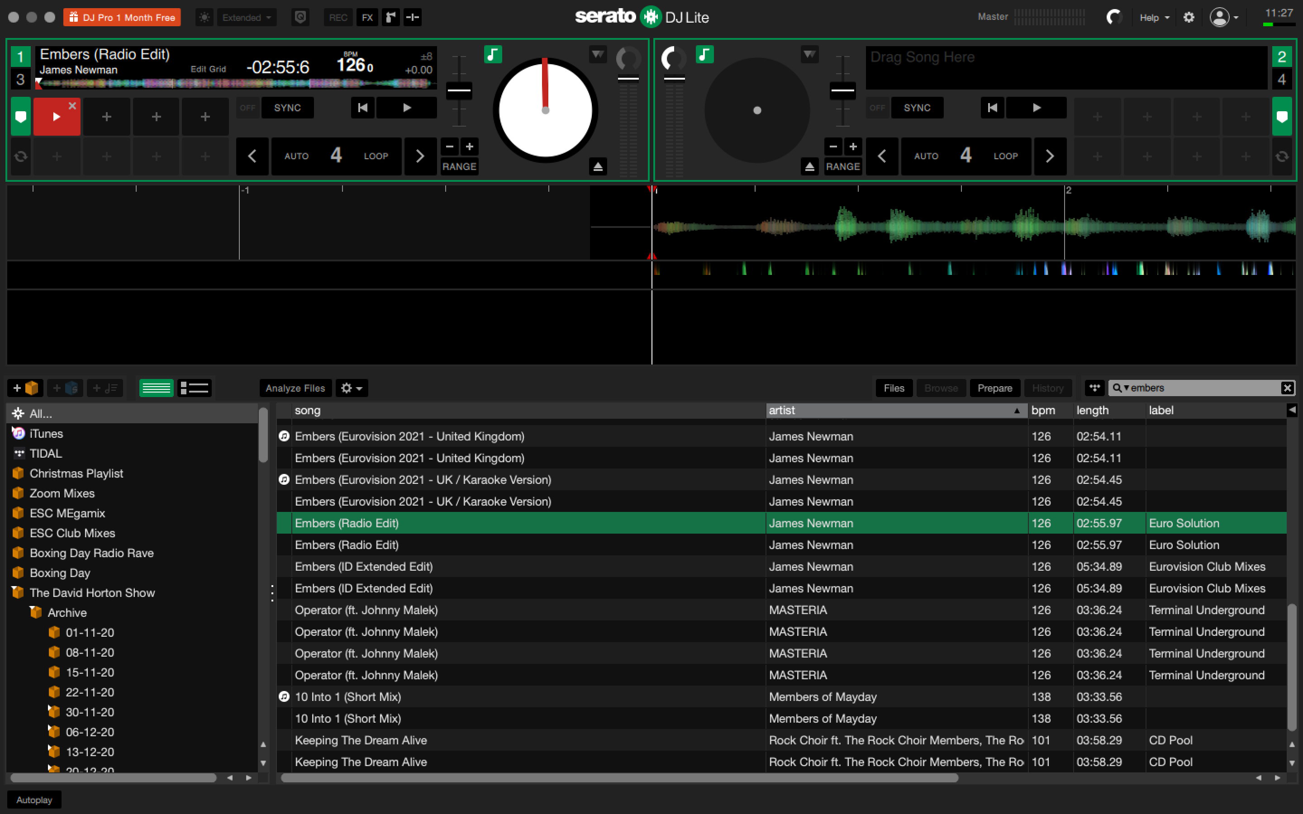Click deck 1 pitch RANGE button

pos(459,166)
